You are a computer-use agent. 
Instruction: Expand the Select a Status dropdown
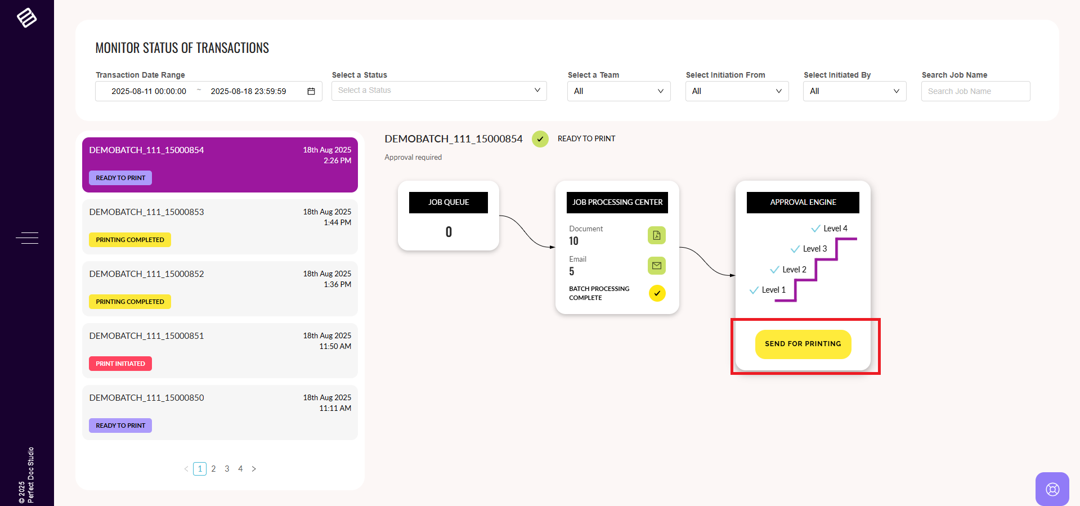point(439,91)
